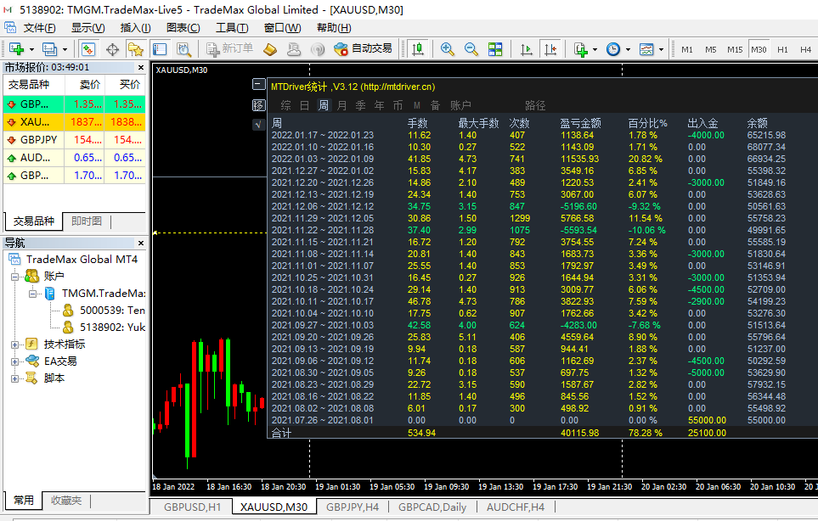Close the 市场报价 market watch panel
818x521 pixels.
(x=141, y=67)
